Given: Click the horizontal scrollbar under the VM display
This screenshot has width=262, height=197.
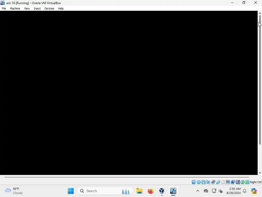Looking at the screenshot, I should pos(127,177).
